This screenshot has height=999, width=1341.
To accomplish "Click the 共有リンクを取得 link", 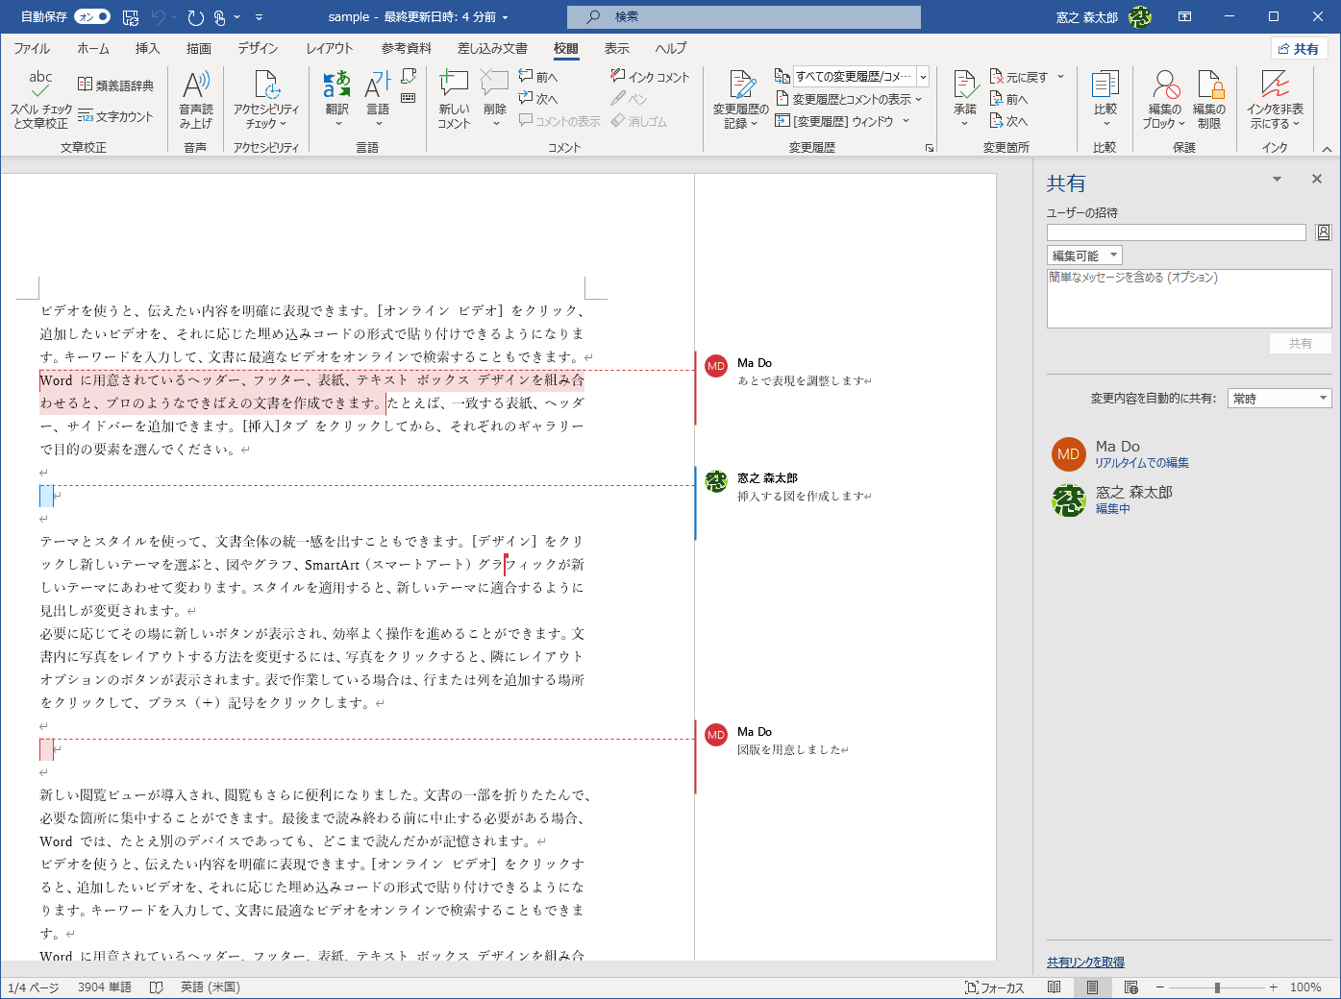I will pyautogui.click(x=1086, y=962).
